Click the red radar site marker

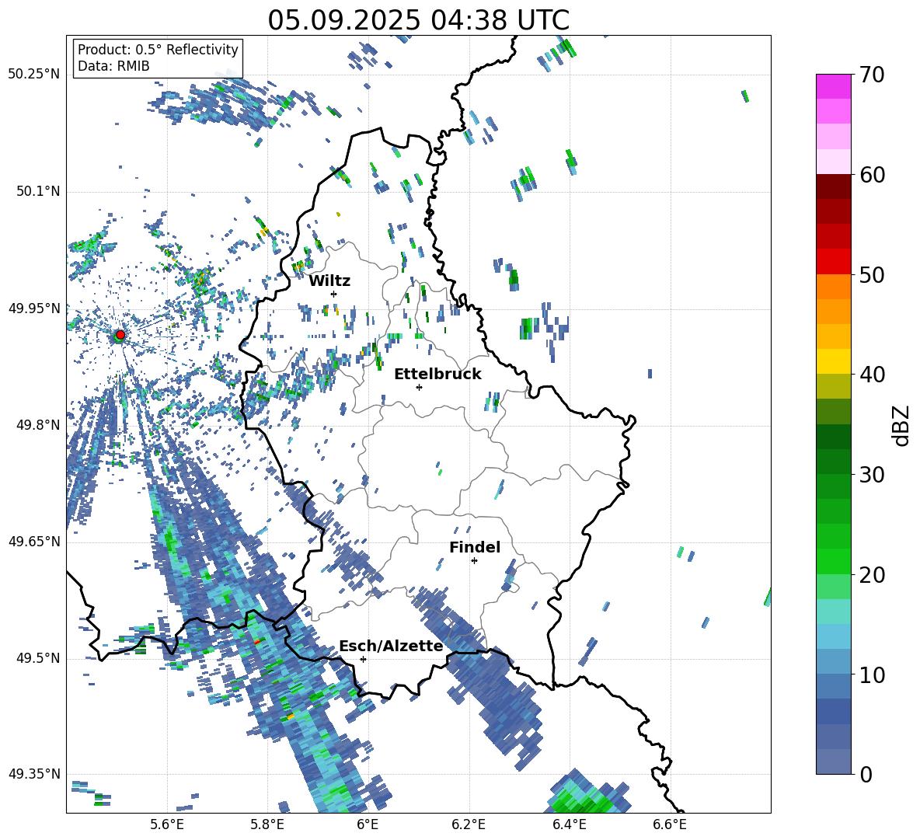[120, 334]
